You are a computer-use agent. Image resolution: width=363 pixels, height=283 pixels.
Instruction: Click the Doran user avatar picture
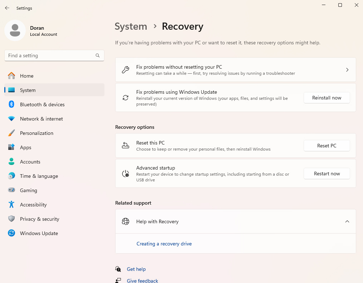pyautogui.click(x=15, y=30)
